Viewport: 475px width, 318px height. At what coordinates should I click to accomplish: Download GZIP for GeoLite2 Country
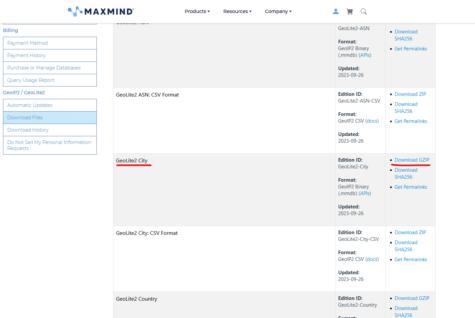coord(412,298)
